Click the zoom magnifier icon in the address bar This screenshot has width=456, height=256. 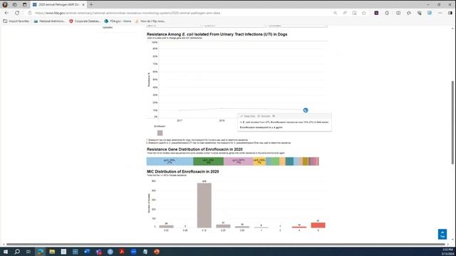pos(336,13)
